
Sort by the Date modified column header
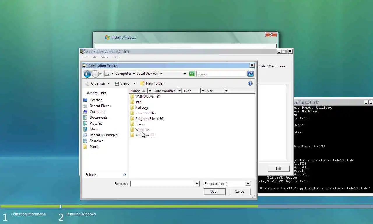[165, 91]
